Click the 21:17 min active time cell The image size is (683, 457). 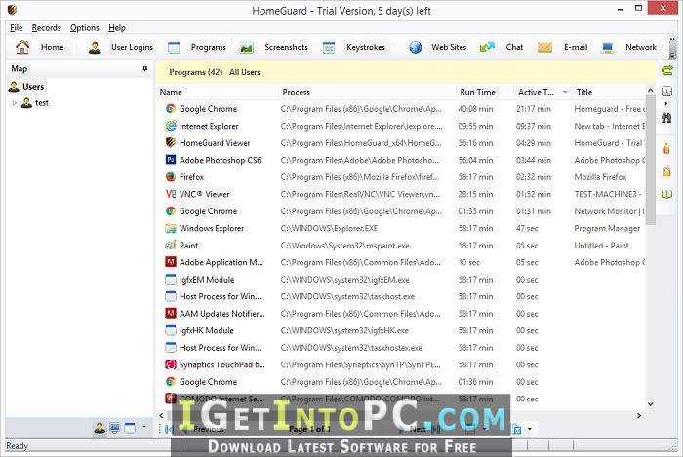point(534,109)
